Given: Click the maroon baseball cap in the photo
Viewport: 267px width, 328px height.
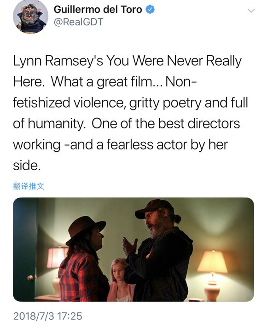Looking at the screenshot, I should click(x=154, y=208).
